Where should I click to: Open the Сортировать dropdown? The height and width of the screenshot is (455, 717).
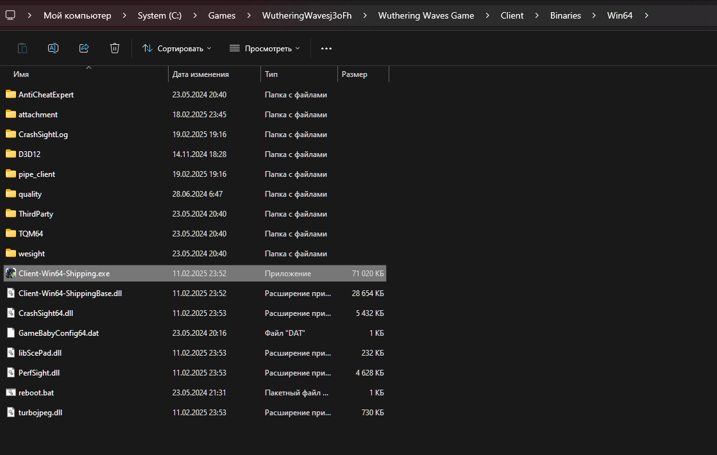click(176, 49)
